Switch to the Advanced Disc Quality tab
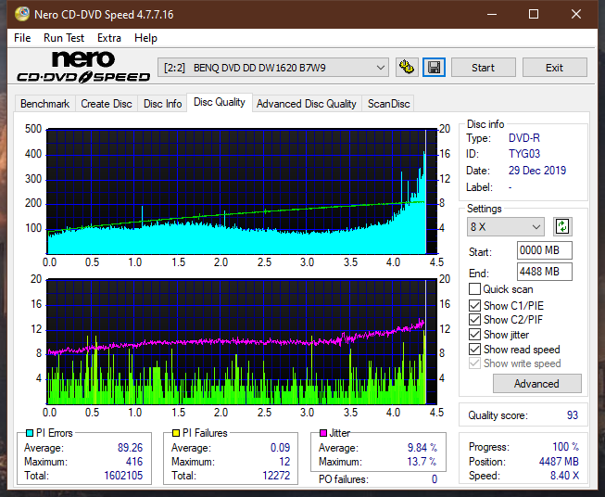Viewport: 605px width, 497px height. point(307,104)
